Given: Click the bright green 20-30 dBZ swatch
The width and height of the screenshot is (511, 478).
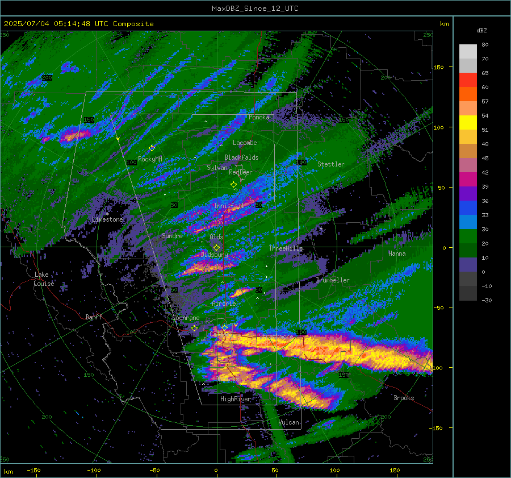Looking at the screenshot, I should 468,236.
